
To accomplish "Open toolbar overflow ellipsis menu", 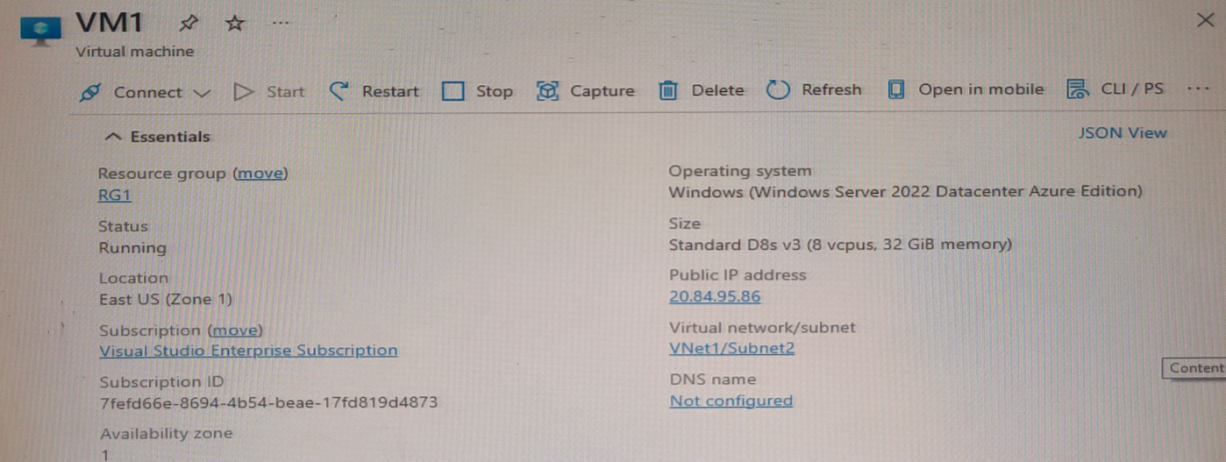I will pos(1197,89).
